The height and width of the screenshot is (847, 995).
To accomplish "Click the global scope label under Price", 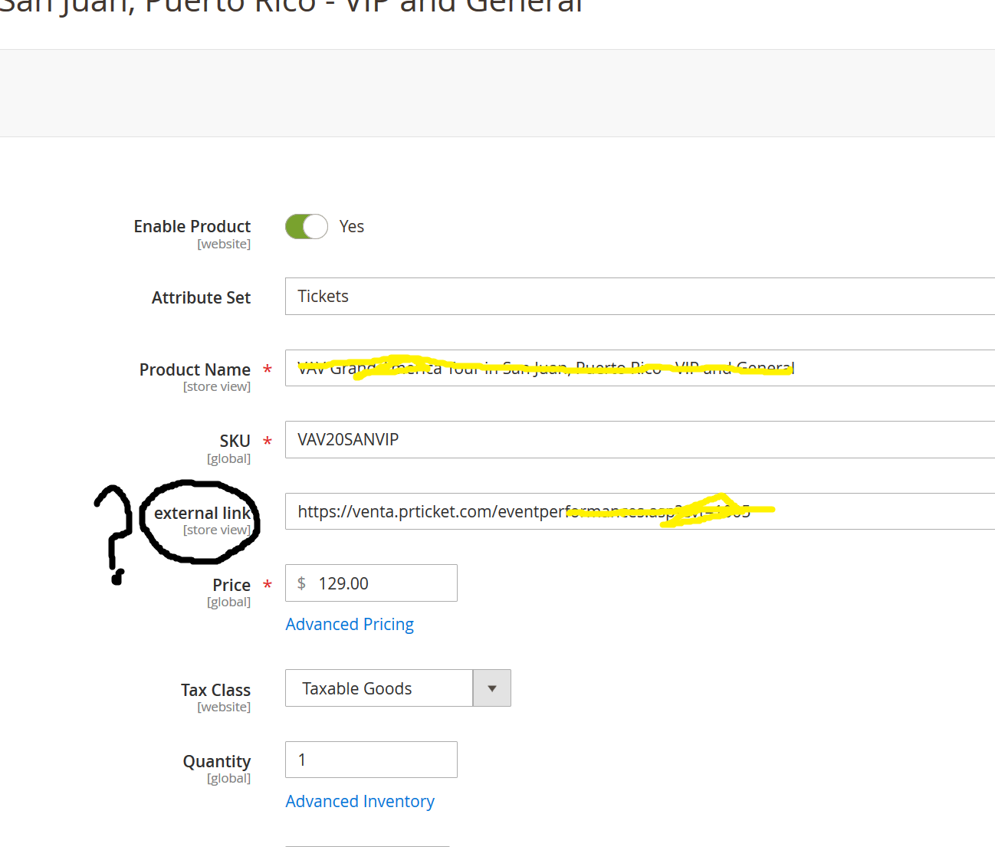I will click(x=228, y=602).
